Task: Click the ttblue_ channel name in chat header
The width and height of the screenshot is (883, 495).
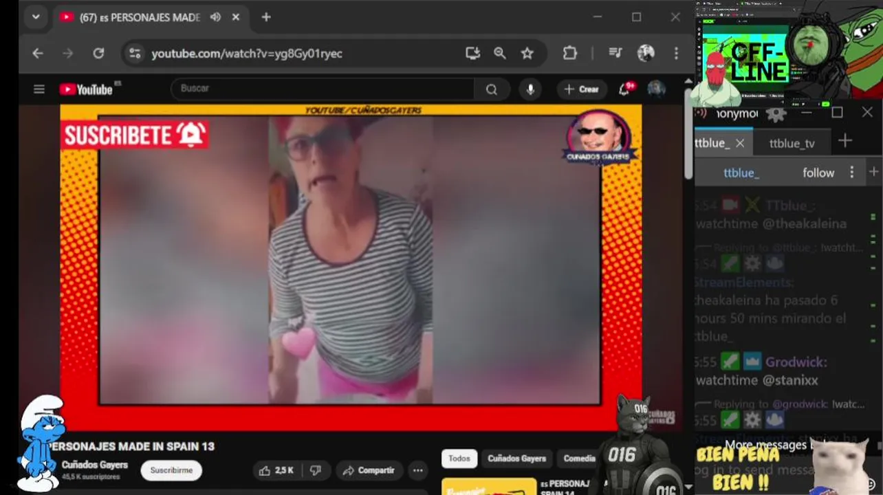Action: point(741,173)
